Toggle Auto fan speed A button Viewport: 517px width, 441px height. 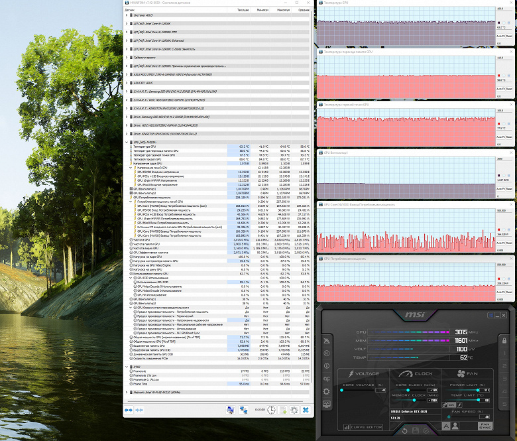tap(446, 426)
